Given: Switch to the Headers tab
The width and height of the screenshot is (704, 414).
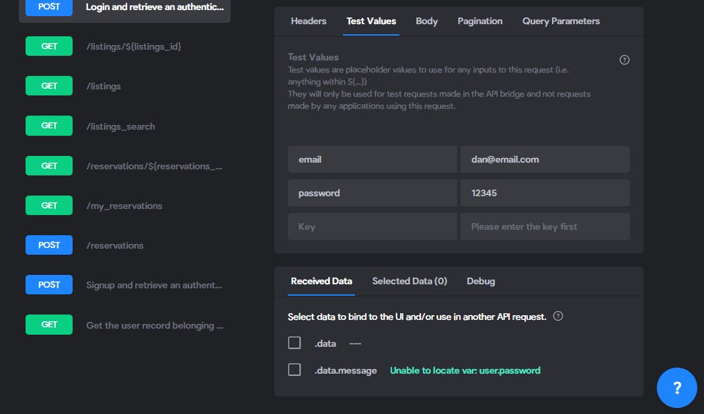Looking at the screenshot, I should 309,21.
